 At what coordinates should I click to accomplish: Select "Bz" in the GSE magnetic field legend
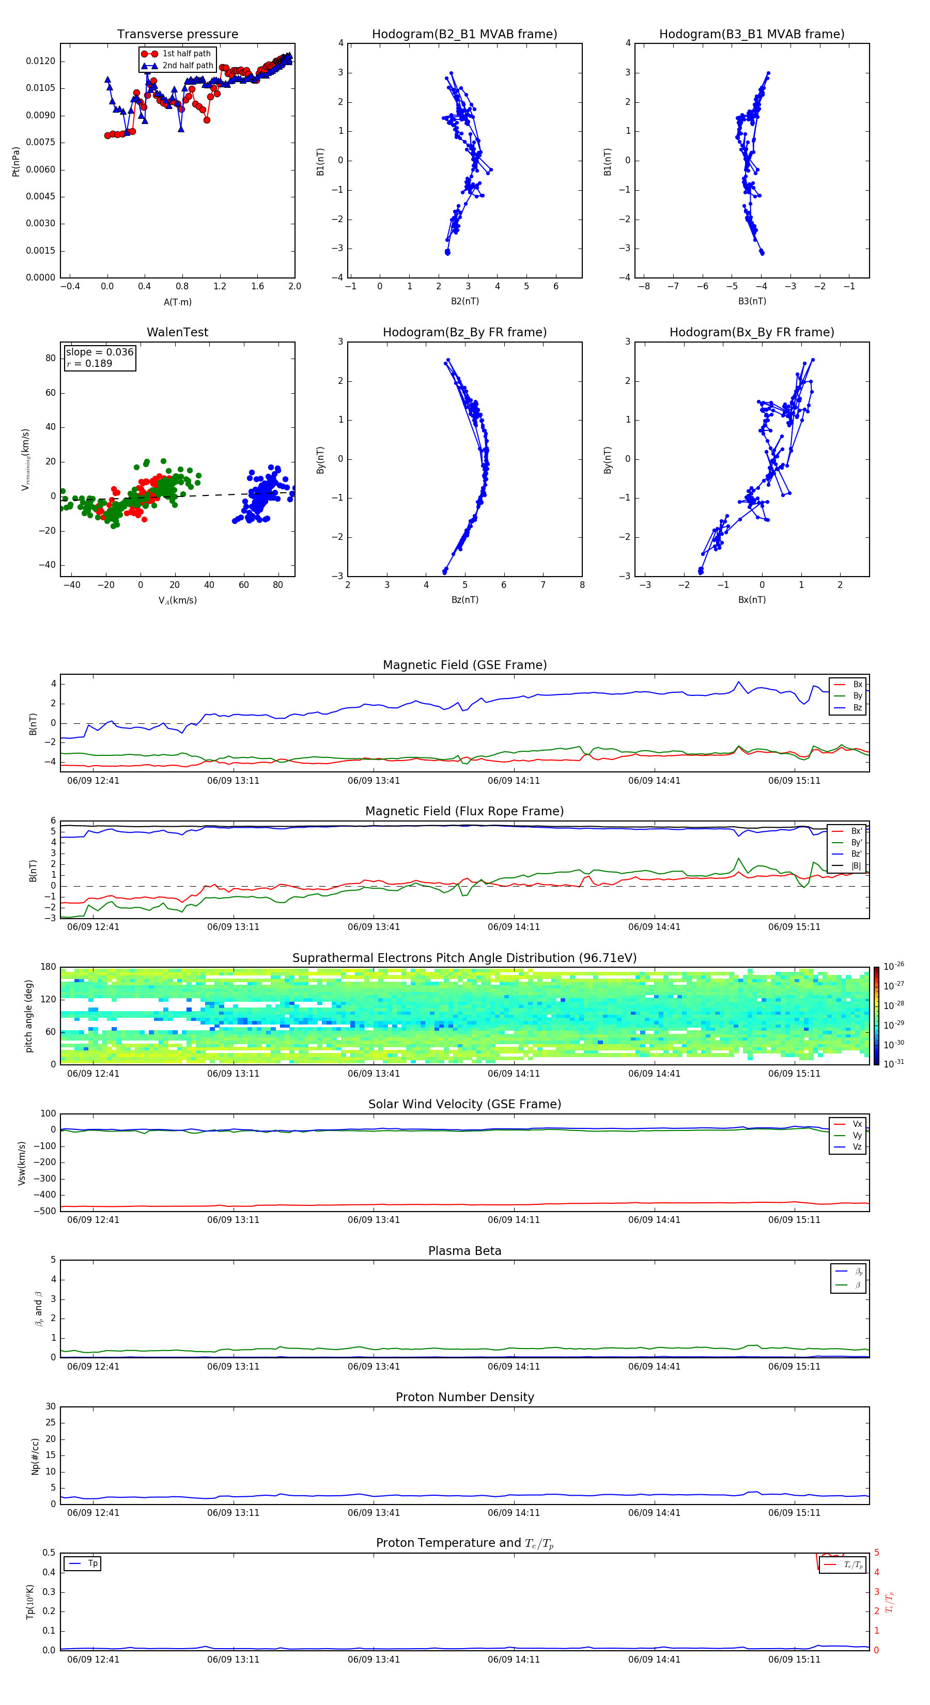[x=848, y=707]
